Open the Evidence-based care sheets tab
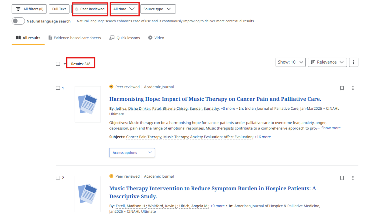 (75, 38)
